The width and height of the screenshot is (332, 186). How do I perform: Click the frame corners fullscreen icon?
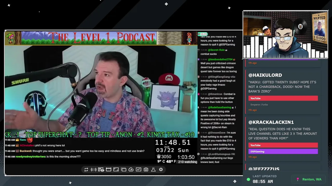tap(116, 169)
